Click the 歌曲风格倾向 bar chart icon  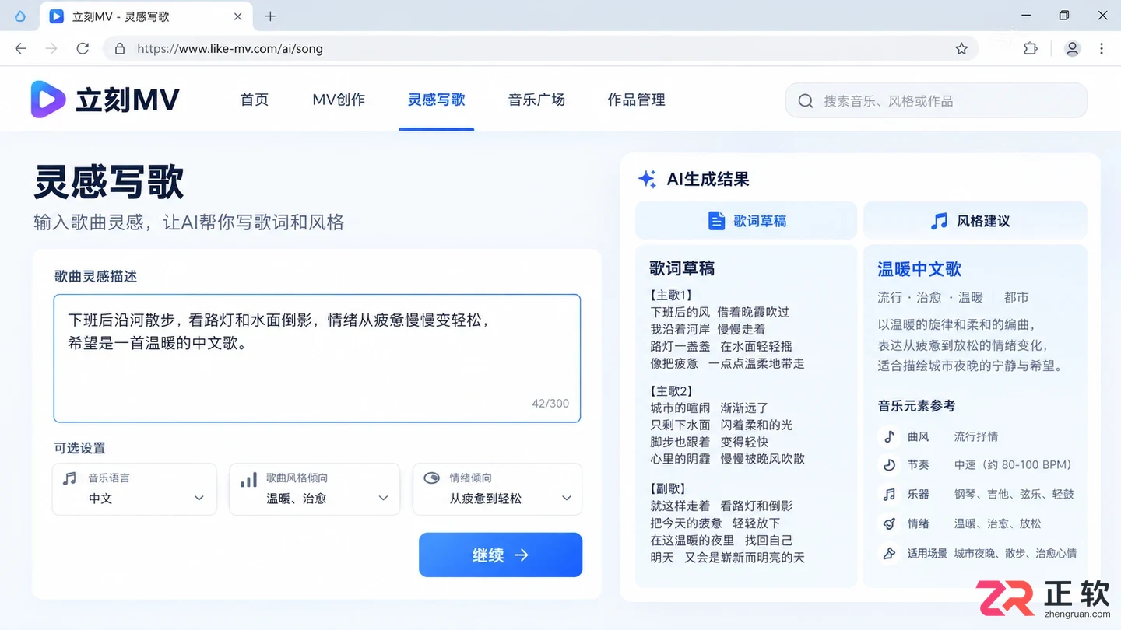(x=248, y=480)
